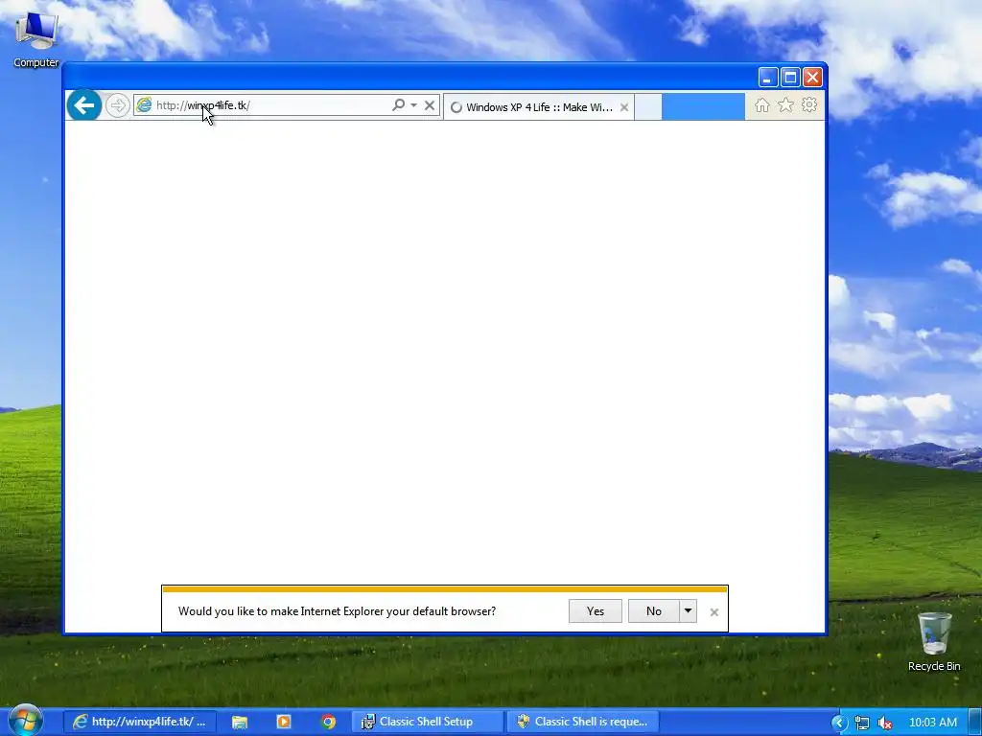Click the Internet Explorer page icon in address bar
The width and height of the screenshot is (982, 736).
coord(144,105)
